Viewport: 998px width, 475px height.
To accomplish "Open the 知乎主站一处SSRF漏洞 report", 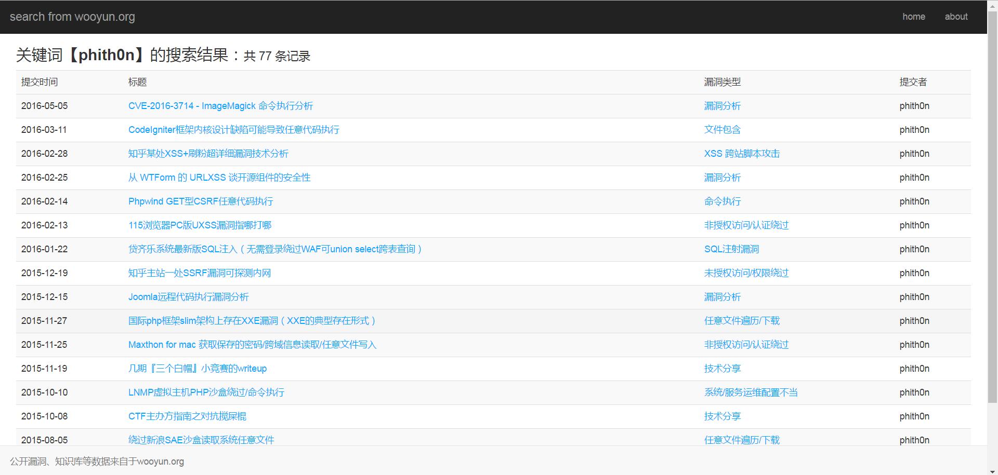I will click(x=199, y=273).
